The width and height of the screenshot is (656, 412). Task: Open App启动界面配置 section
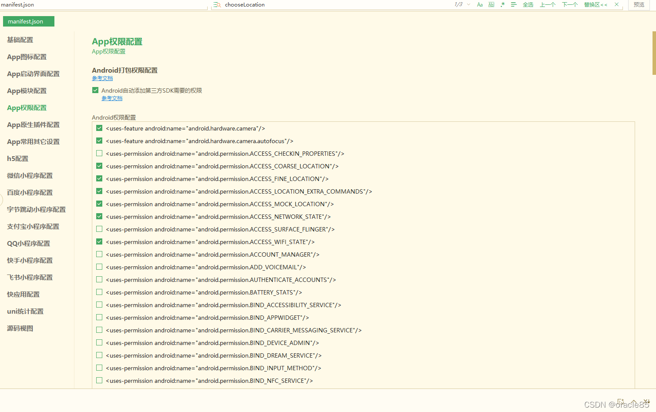(x=33, y=74)
